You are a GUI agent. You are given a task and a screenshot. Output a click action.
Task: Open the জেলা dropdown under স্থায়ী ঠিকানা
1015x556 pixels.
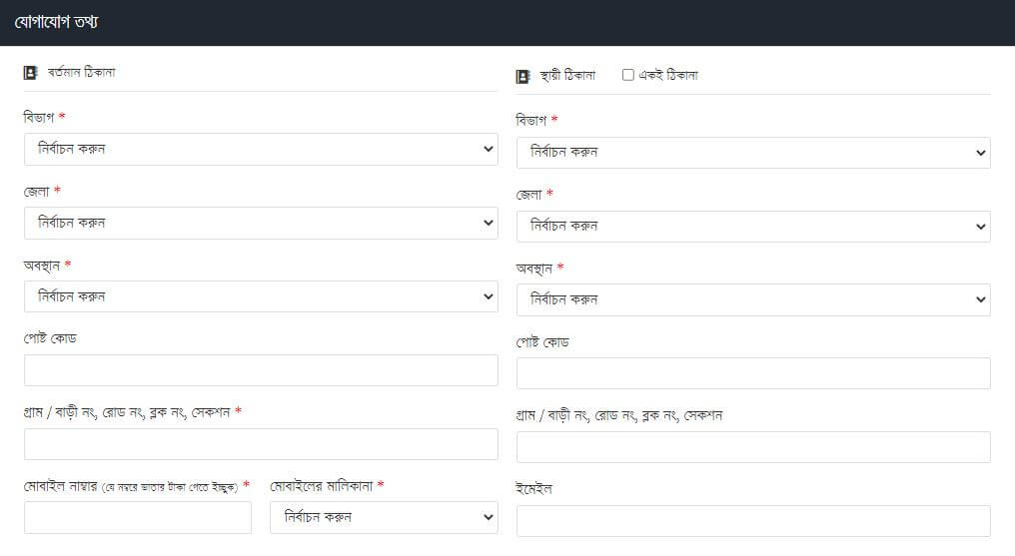(x=753, y=227)
